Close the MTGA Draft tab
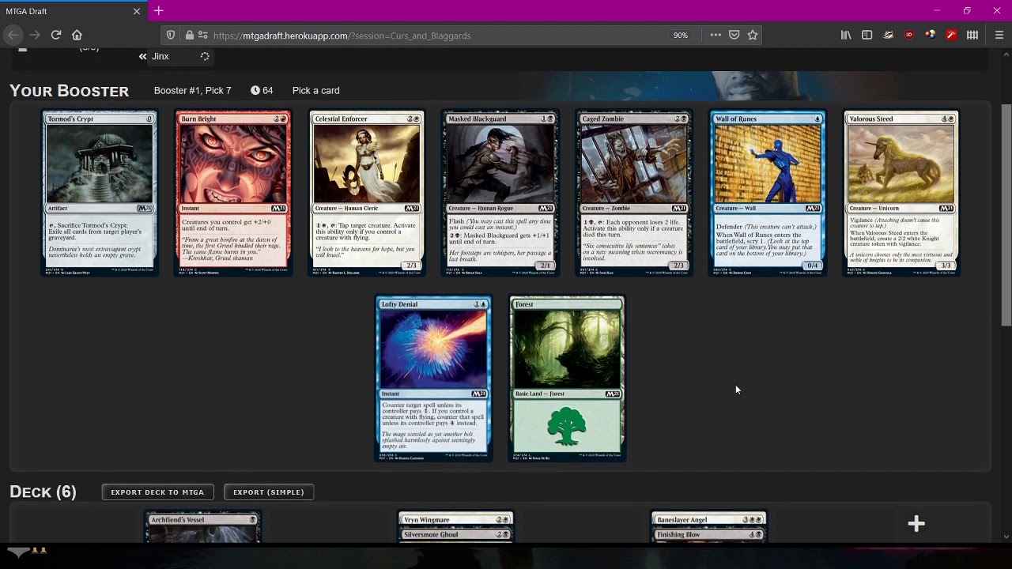The image size is (1012, 569). click(x=137, y=11)
